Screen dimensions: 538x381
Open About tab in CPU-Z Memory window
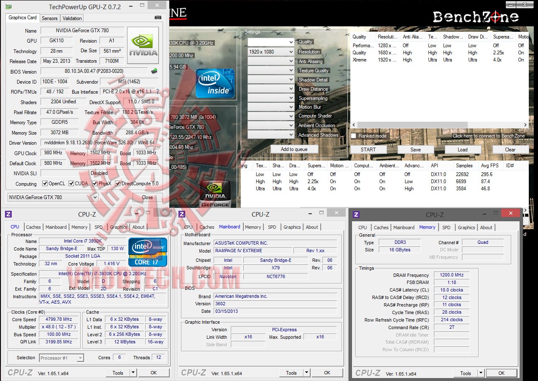click(486, 228)
